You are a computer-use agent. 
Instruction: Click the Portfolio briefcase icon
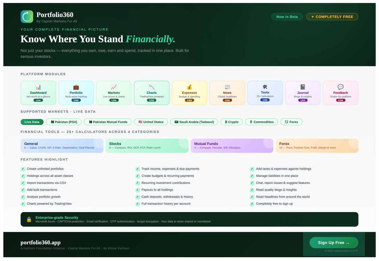click(76, 87)
